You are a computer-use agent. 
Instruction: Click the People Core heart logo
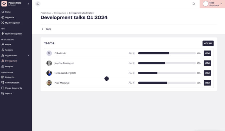click(4, 4)
